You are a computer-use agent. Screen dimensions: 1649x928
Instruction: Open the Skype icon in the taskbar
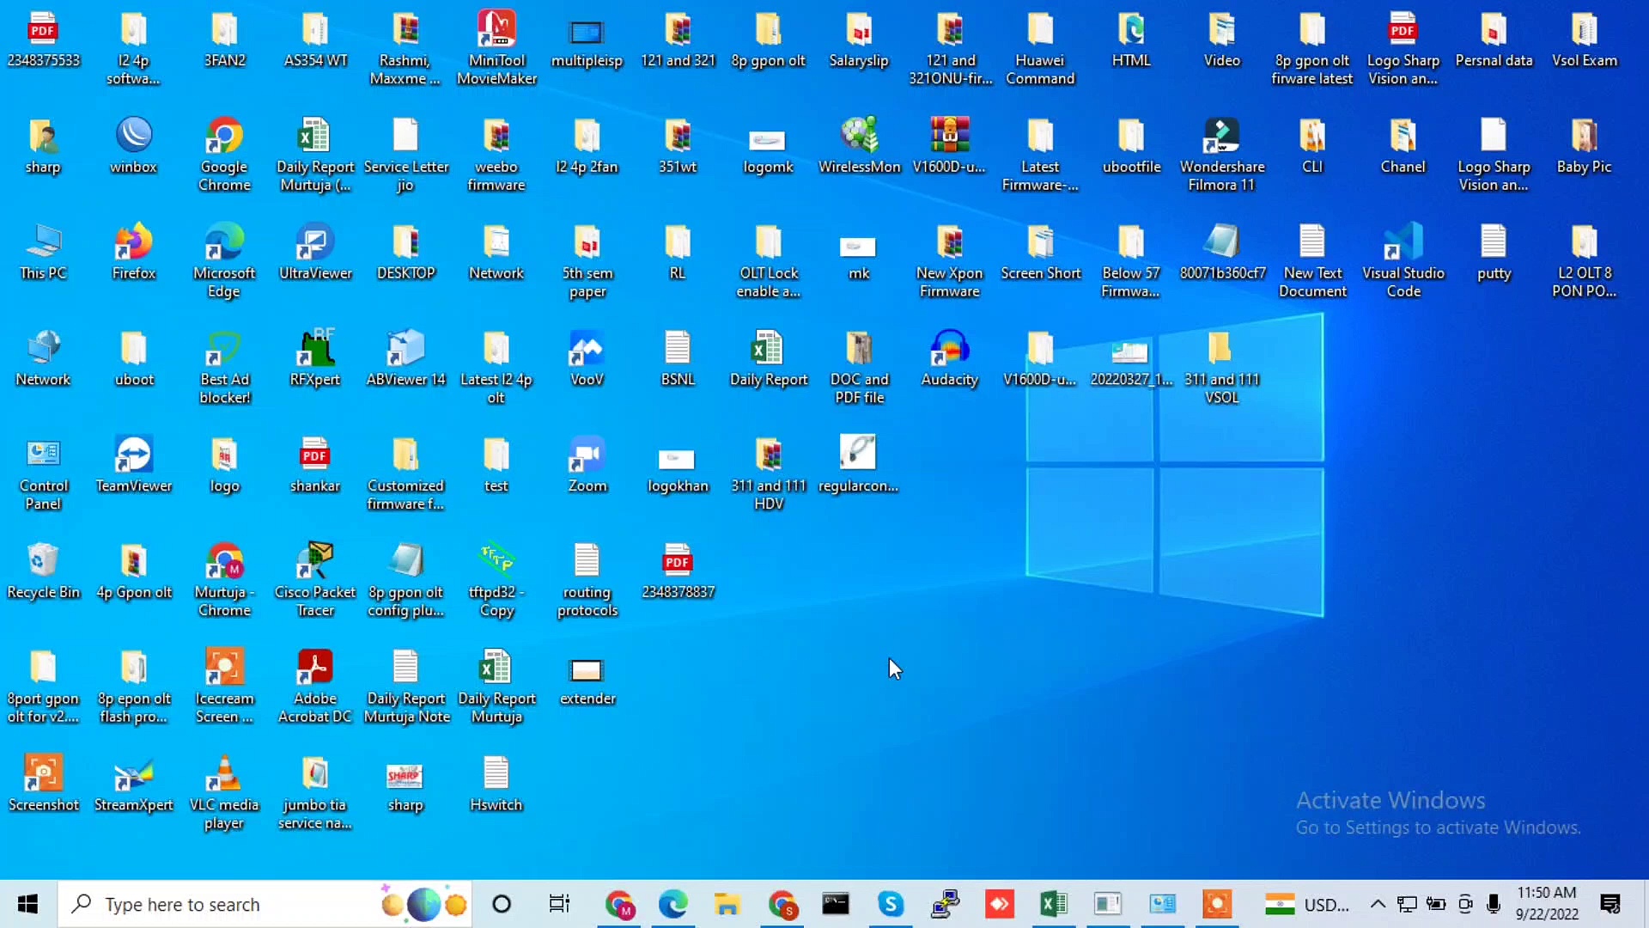pyautogui.click(x=891, y=904)
